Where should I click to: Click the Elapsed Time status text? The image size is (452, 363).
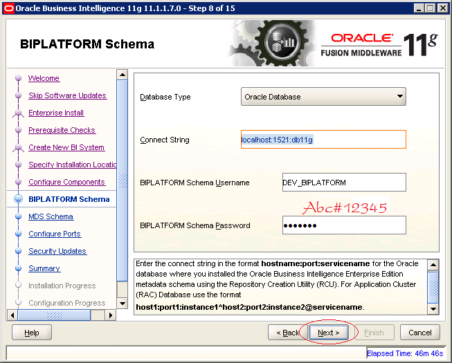pos(405,353)
